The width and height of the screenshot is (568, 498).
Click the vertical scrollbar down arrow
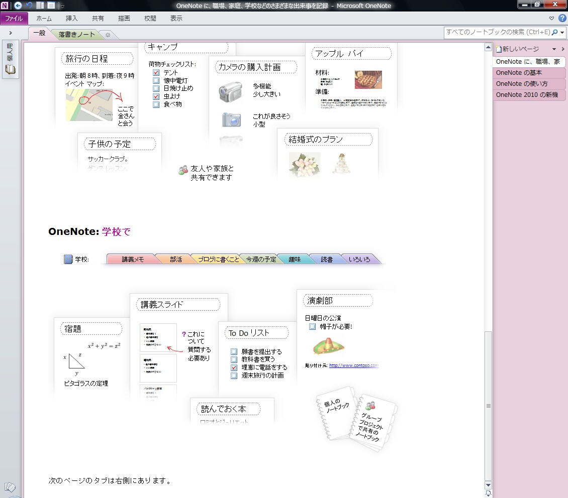pos(488,485)
